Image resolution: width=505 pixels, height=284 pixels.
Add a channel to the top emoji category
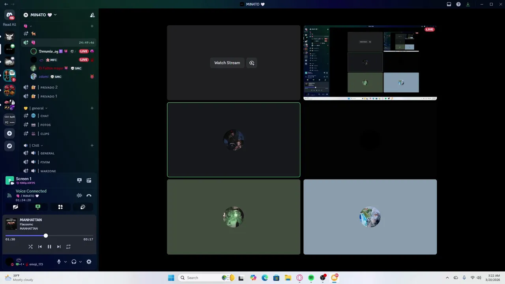[x=92, y=26]
